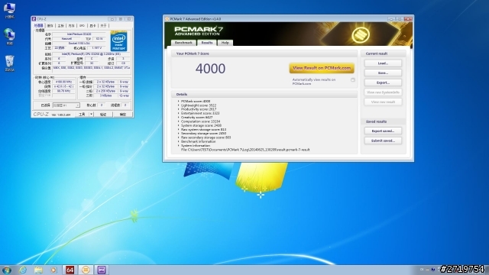Launch Internet Explorer from the taskbar
The image size is (489, 275).
[x=23, y=270]
